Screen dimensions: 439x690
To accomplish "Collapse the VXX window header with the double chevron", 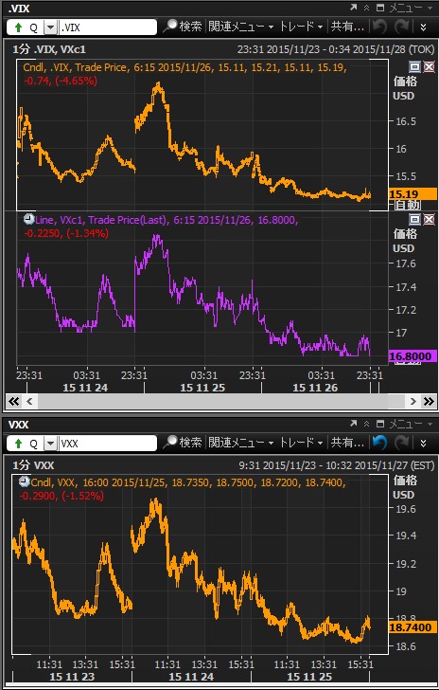I will coord(366,424).
